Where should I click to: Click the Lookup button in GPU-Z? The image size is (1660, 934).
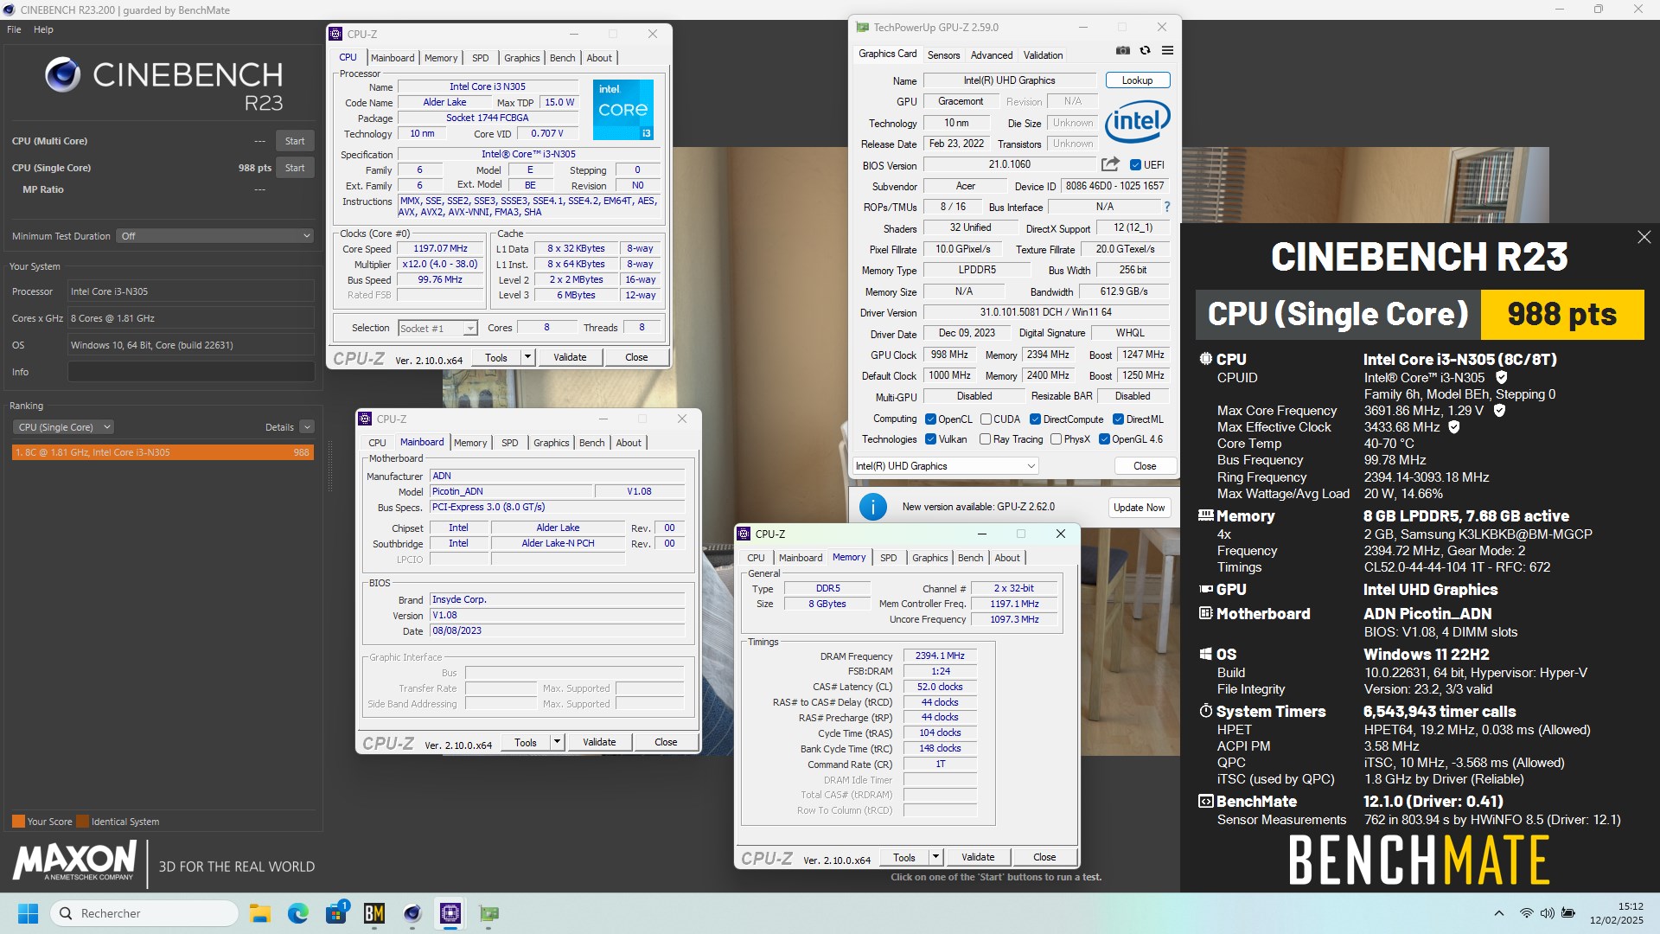(x=1137, y=80)
